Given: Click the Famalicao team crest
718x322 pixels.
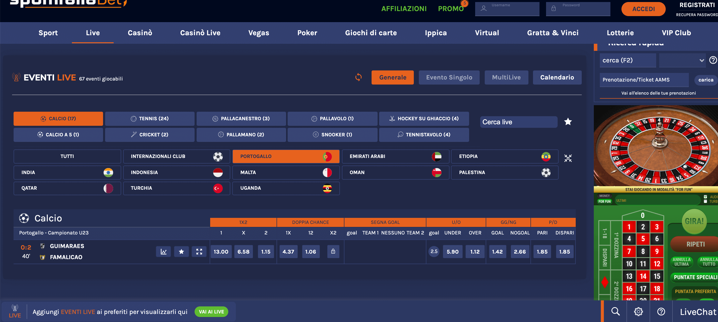Looking at the screenshot, I should point(42,257).
